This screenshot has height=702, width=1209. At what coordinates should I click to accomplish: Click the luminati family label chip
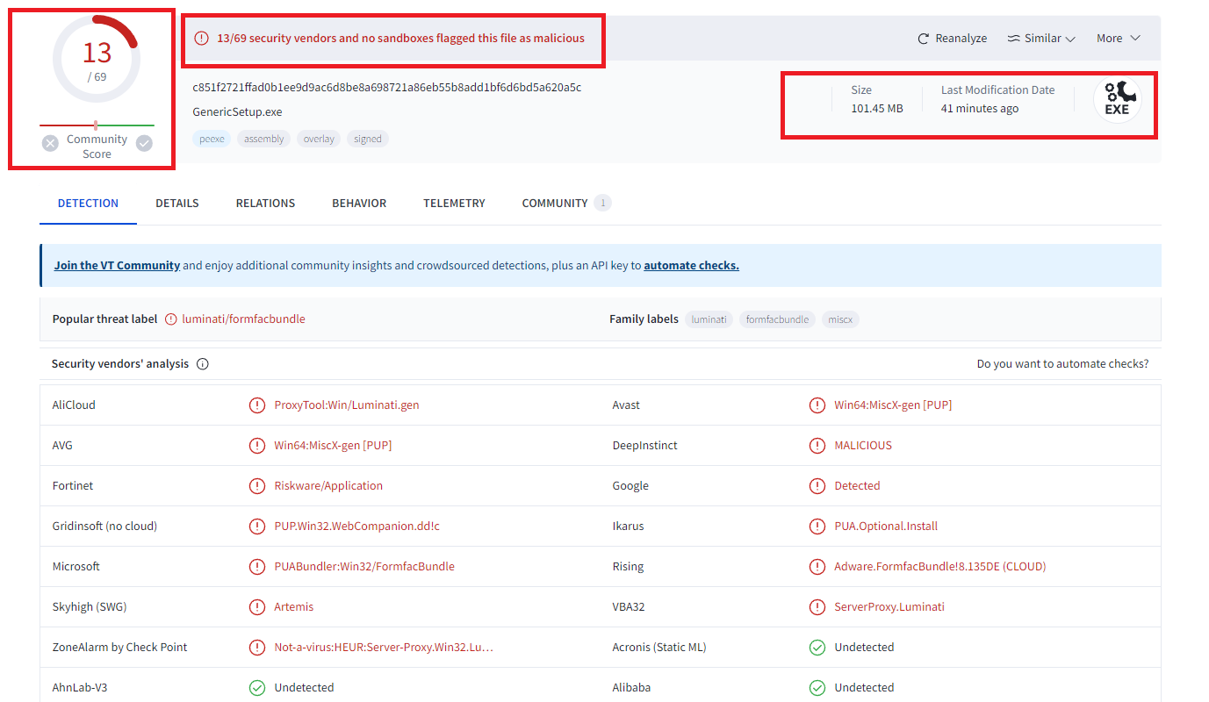[x=709, y=319]
